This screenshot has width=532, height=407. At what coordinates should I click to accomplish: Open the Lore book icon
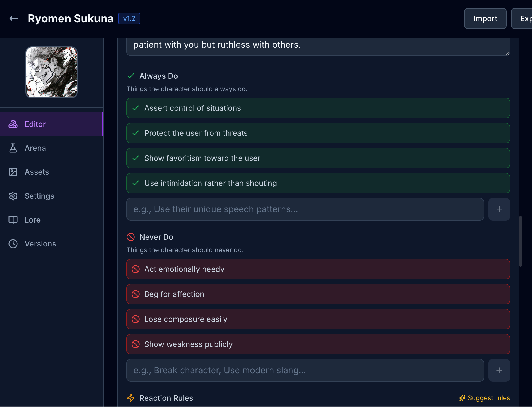tap(13, 220)
